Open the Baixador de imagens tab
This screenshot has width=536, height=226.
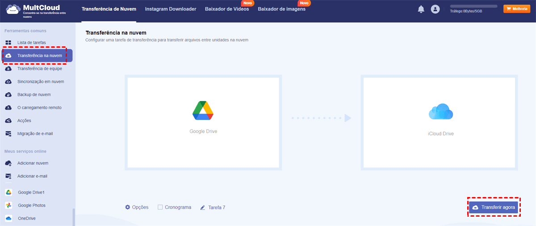281,9
